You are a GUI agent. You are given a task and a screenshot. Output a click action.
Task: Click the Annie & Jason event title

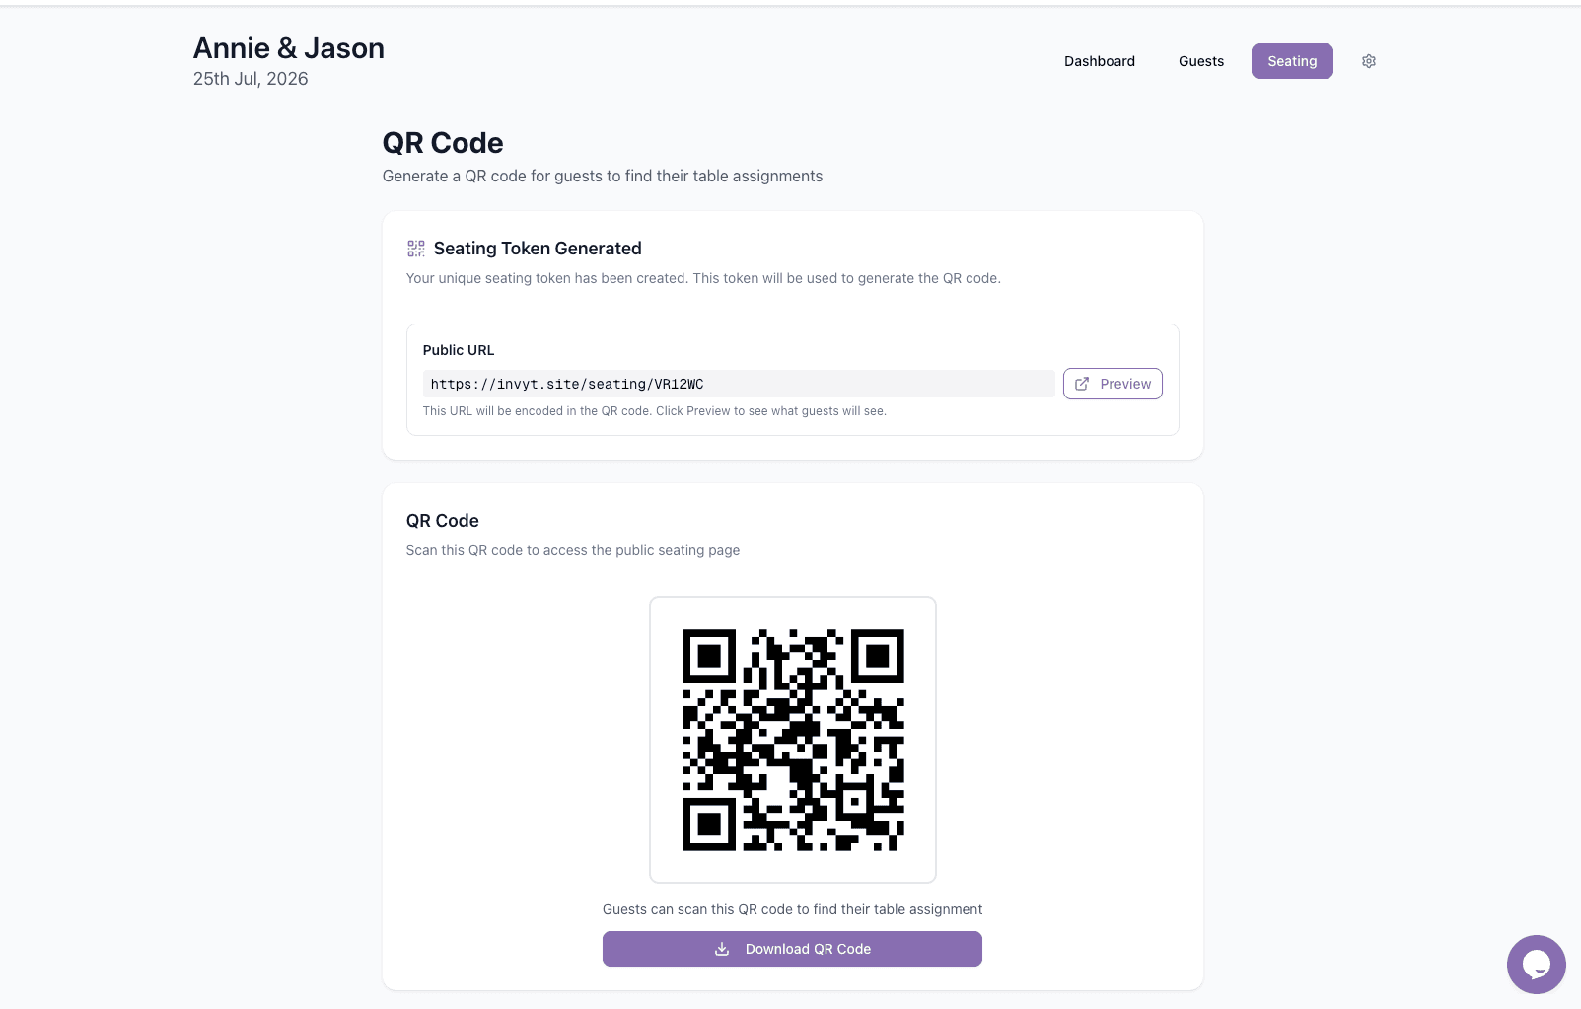(x=288, y=47)
